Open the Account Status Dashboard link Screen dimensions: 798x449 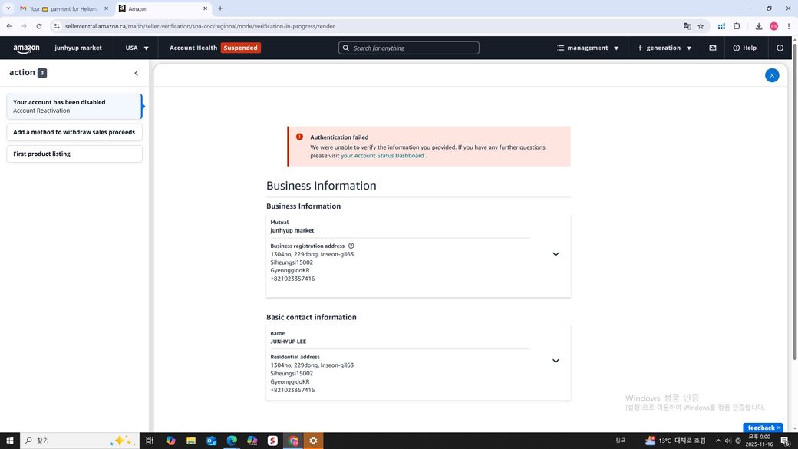(382, 156)
